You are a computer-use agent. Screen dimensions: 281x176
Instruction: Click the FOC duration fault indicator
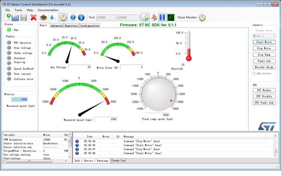9,43
